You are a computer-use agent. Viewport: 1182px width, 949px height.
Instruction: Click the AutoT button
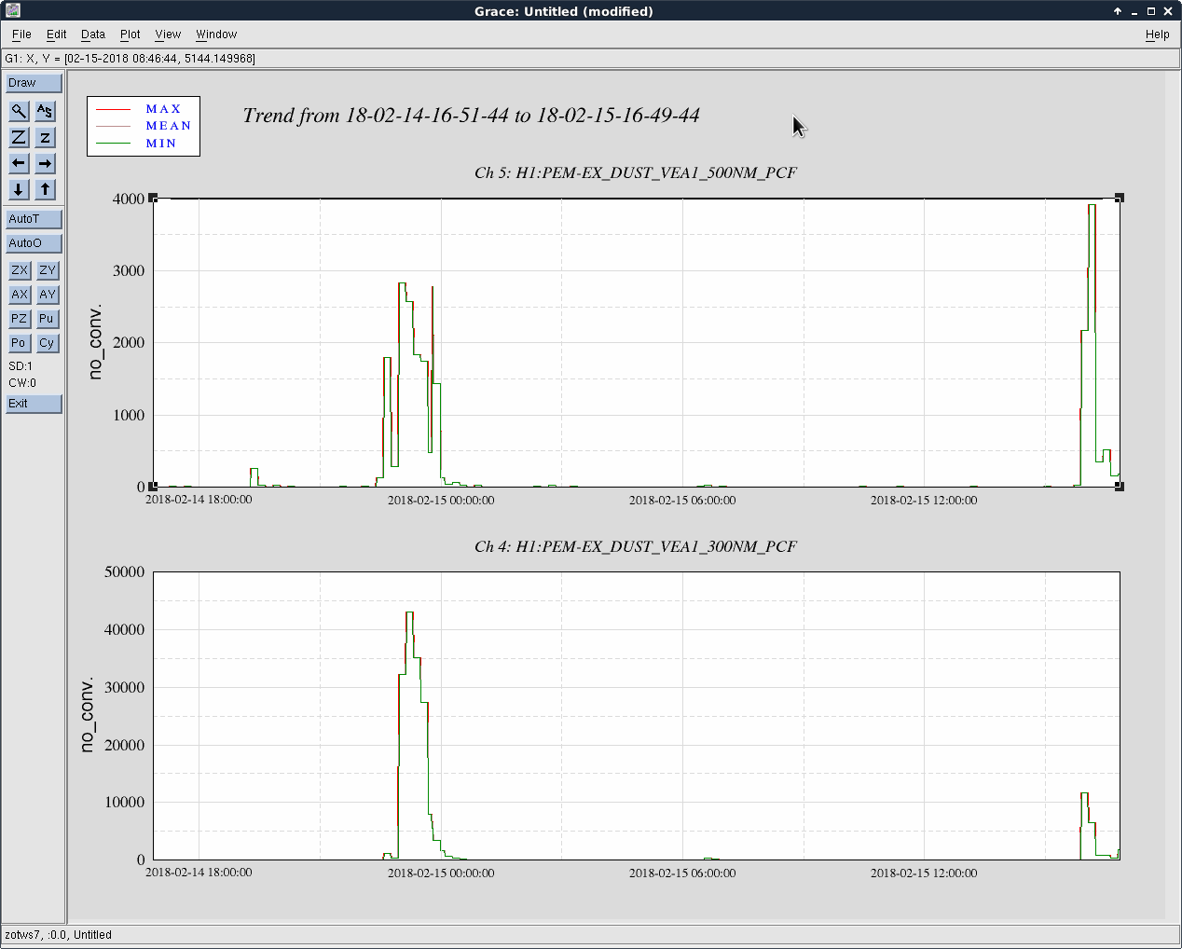(34, 219)
